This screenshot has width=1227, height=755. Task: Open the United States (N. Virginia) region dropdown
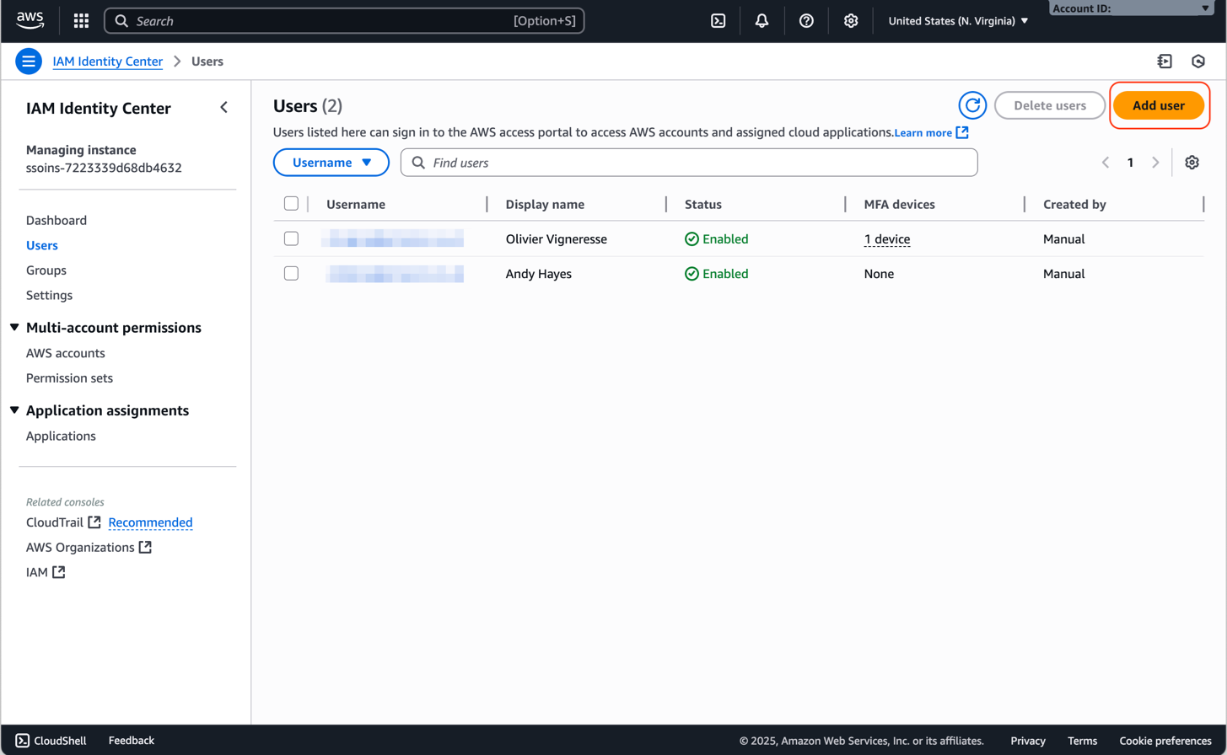pyautogui.click(x=959, y=21)
